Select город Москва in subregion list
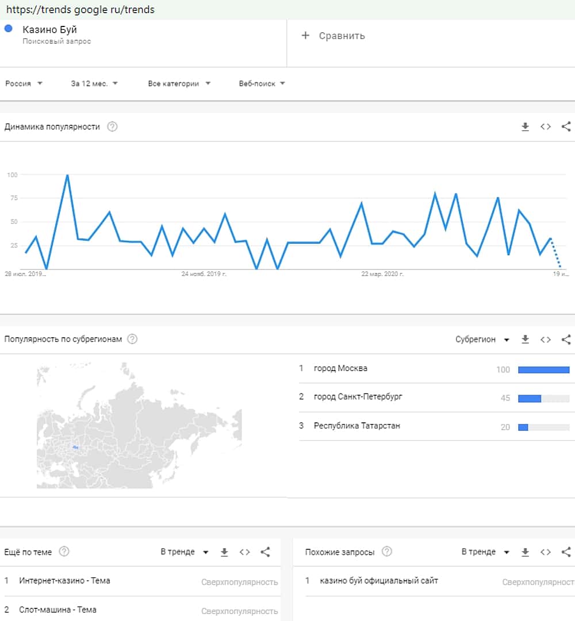The width and height of the screenshot is (575, 621). pos(340,368)
